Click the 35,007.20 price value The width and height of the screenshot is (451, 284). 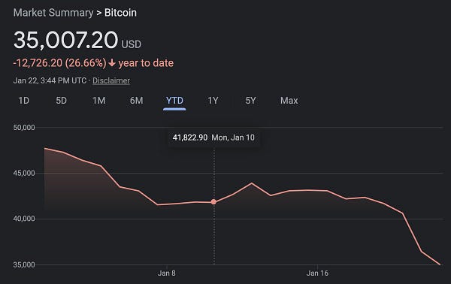pos(65,40)
